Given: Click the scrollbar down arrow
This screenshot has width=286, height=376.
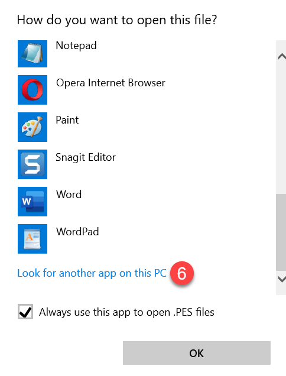Looking at the screenshot, I should click(282, 279).
